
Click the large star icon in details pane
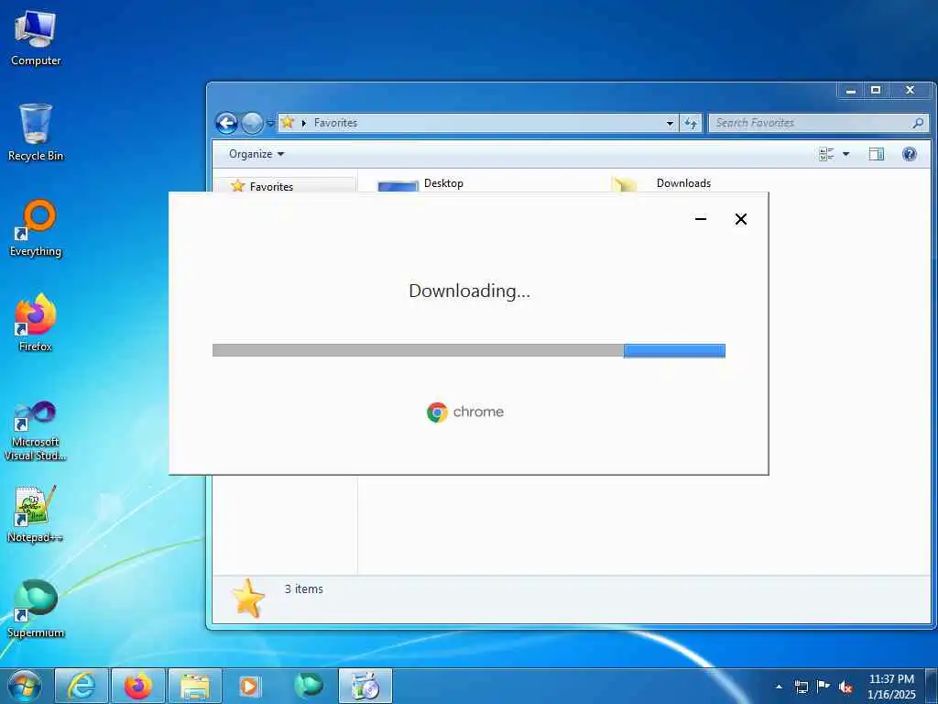[x=247, y=598]
